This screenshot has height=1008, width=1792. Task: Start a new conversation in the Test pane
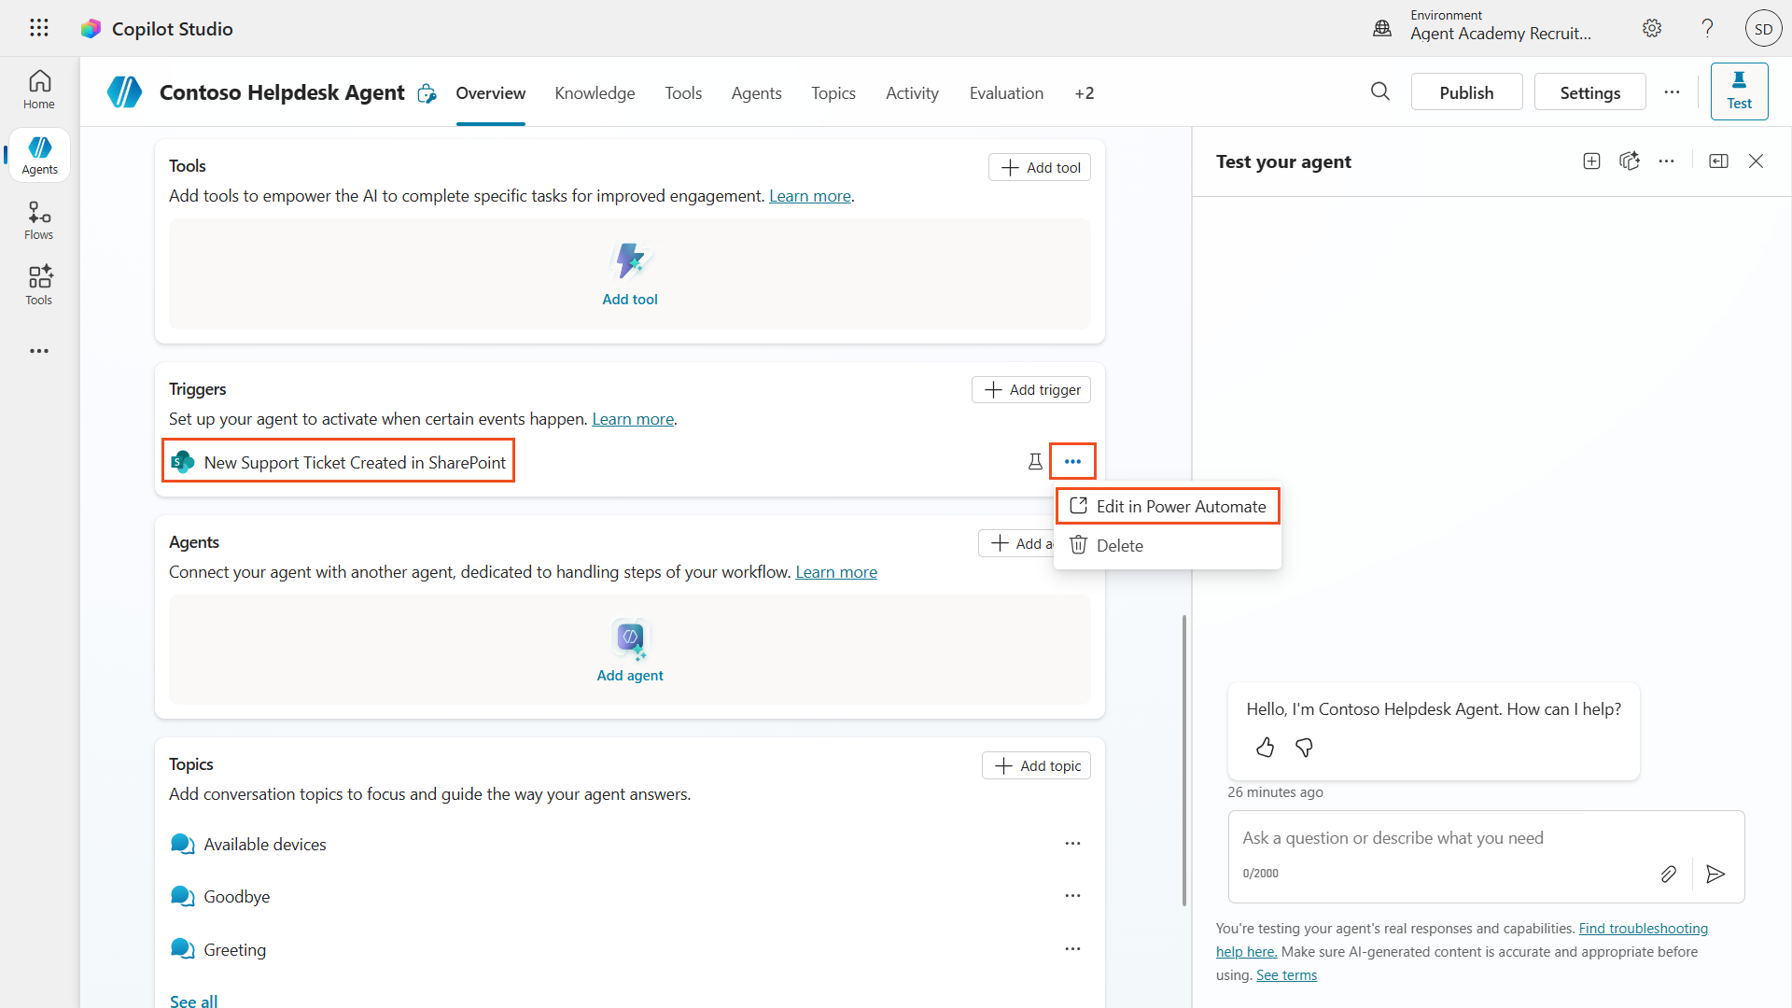pos(1591,161)
